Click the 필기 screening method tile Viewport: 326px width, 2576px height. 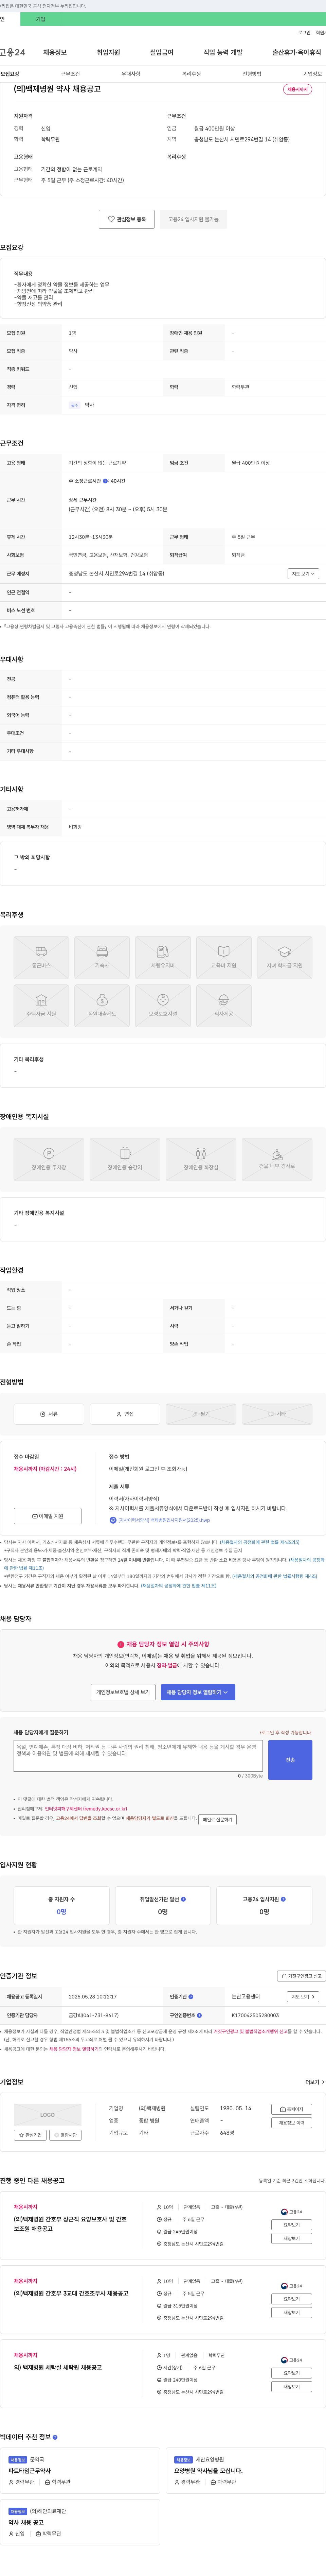pos(201,1414)
